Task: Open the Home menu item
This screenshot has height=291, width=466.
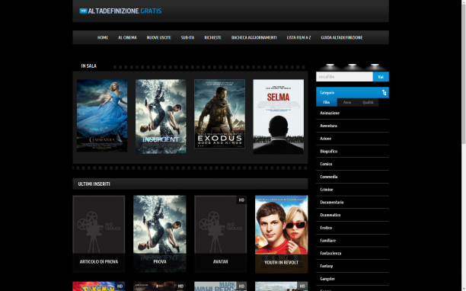Action: pyautogui.click(x=103, y=38)
